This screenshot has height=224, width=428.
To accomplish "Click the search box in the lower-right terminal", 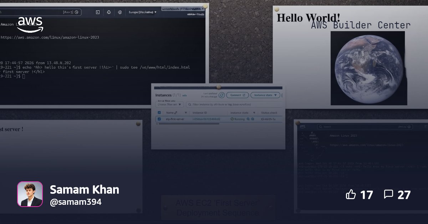I will pos(365,127).
